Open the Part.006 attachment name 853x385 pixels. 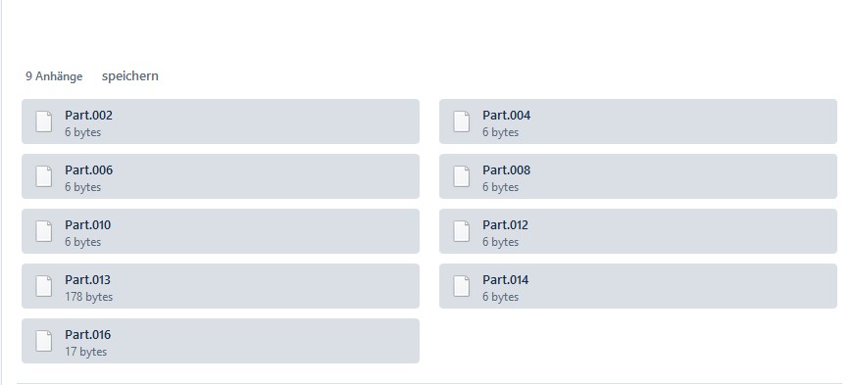pos(88,170)
